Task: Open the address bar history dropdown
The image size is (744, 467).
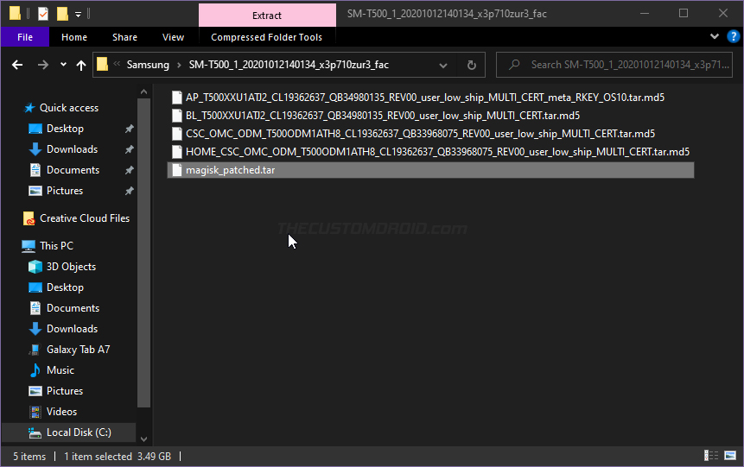Action: 443,65
